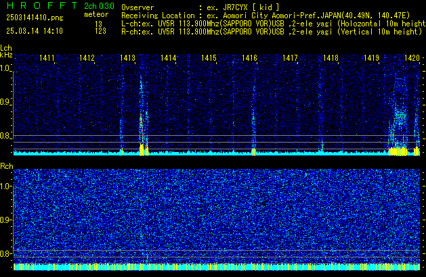Click the Lch "1.0" frequency axis label

tap(5, 68)
